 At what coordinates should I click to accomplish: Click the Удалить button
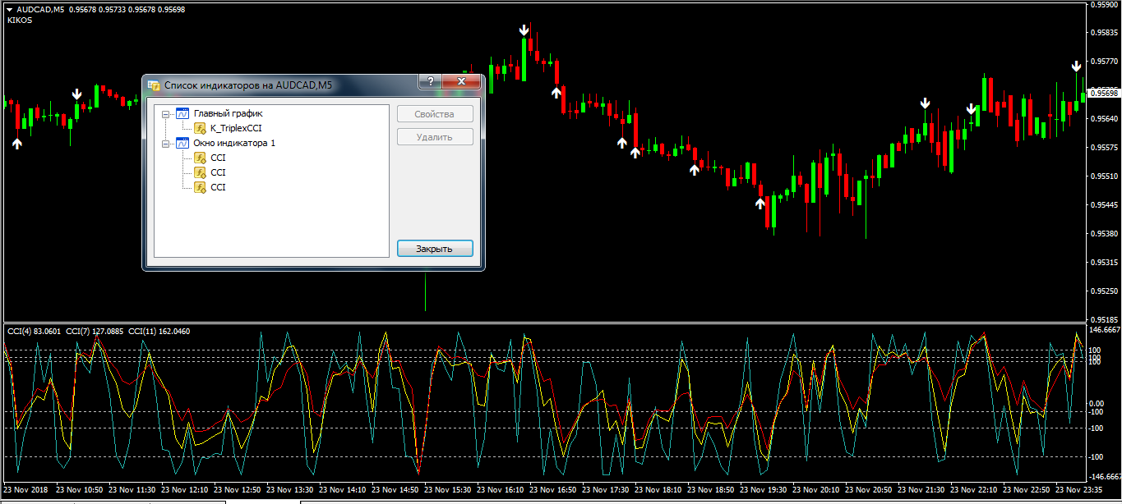(x=435, y=137)
